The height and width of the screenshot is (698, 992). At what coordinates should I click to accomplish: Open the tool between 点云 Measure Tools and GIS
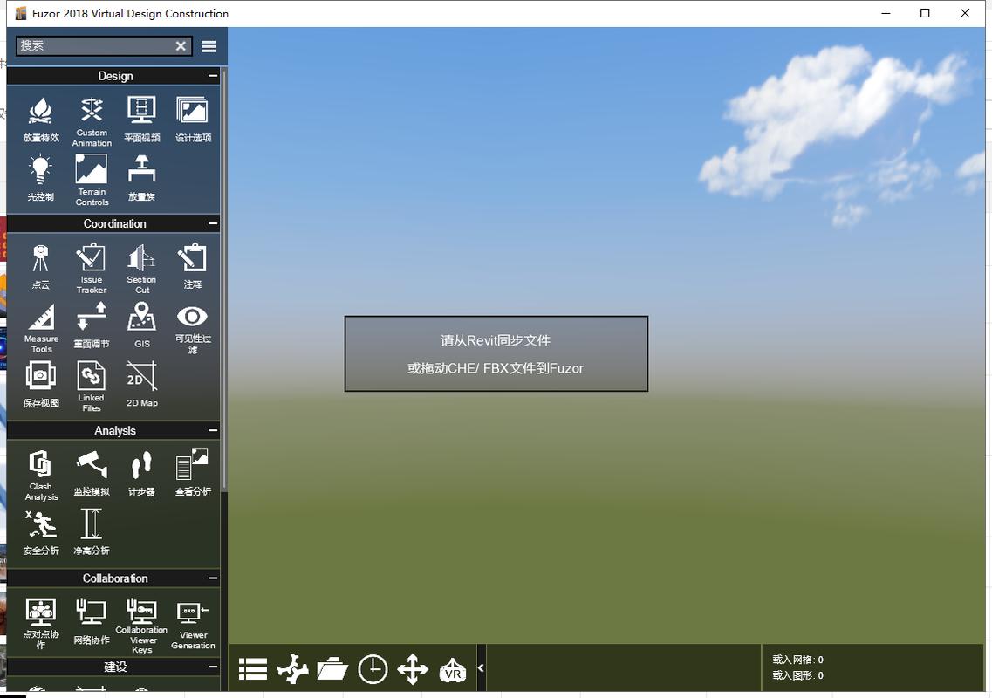click(x=91, y=325)
